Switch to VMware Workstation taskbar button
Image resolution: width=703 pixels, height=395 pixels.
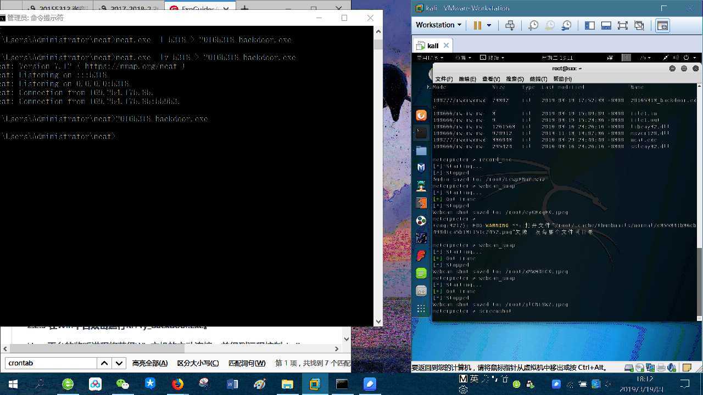(x=315, y=384)
